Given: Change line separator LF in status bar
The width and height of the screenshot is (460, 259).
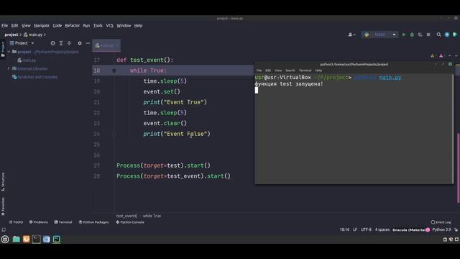Looking at the screenshot, I should tap(355, 230).
